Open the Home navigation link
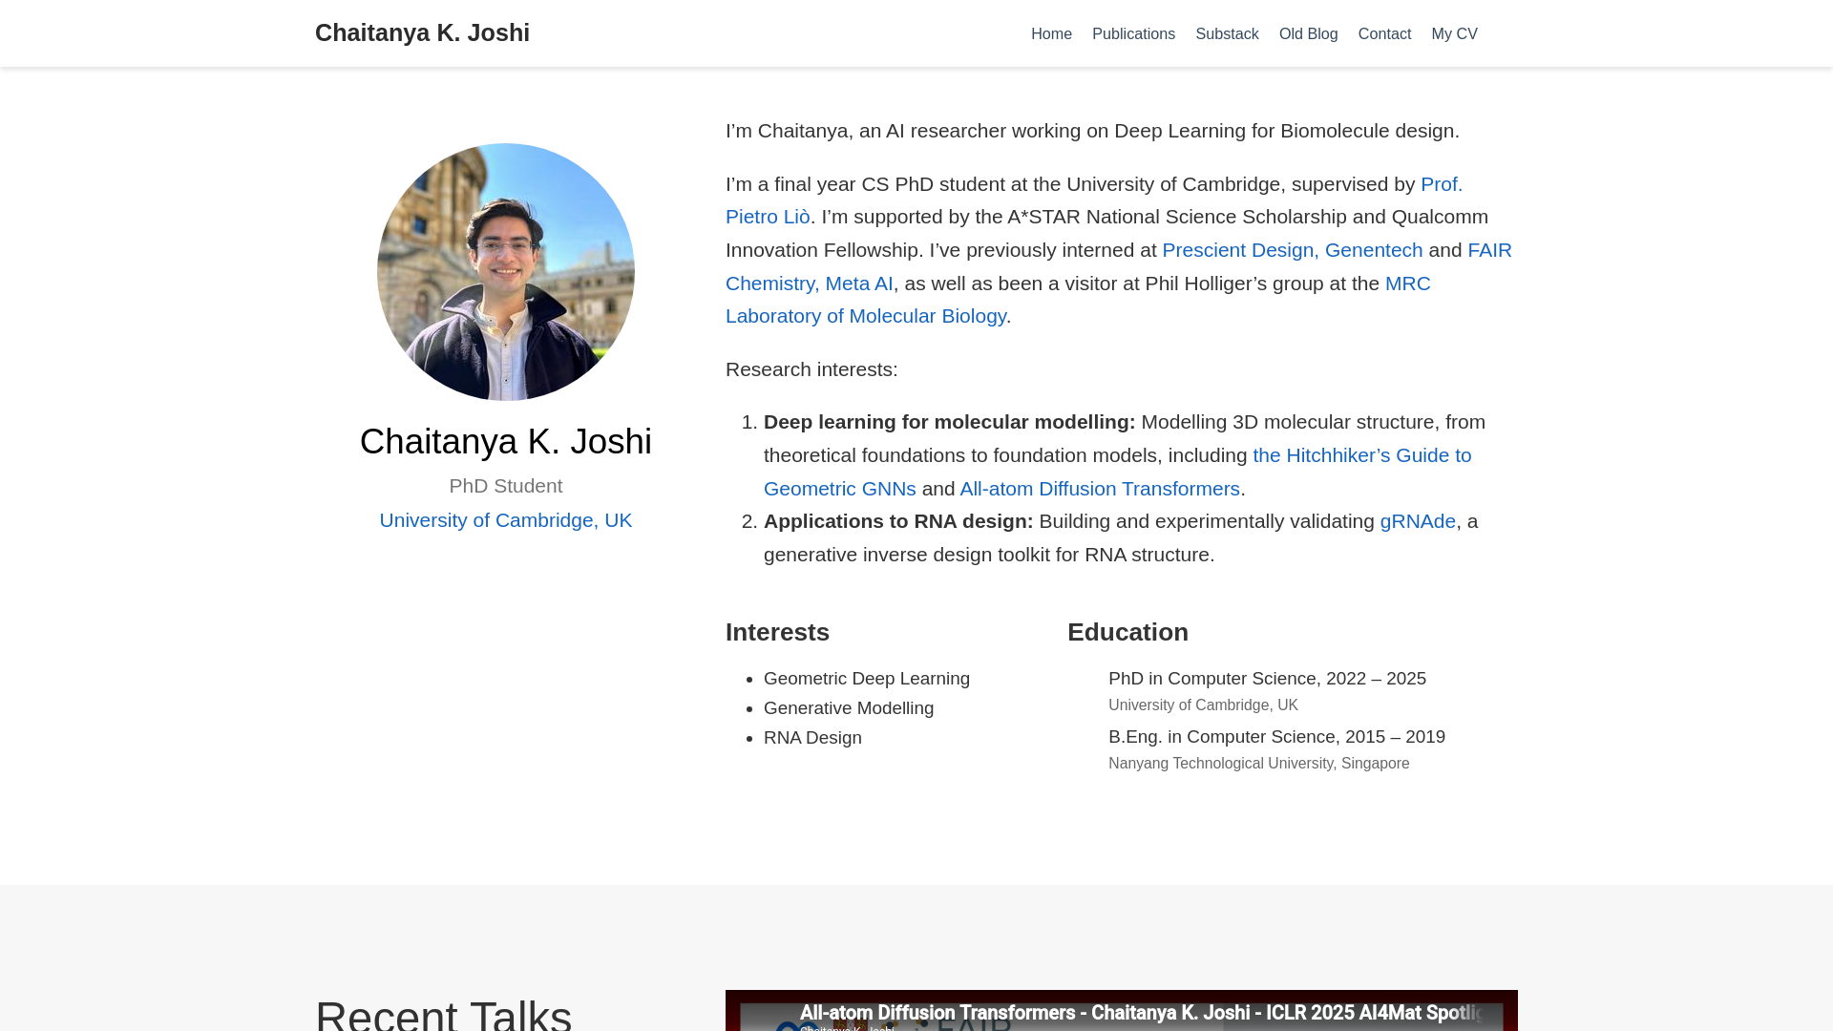Viewport: 1833px width, 1031px height. 1051,33
